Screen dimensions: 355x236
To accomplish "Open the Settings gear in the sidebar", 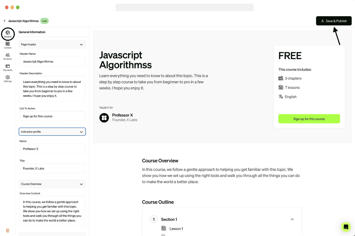I will pyautogui.click(x=8, y=78).
